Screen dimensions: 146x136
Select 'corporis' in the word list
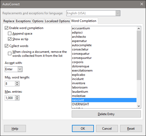click(104, 62)
